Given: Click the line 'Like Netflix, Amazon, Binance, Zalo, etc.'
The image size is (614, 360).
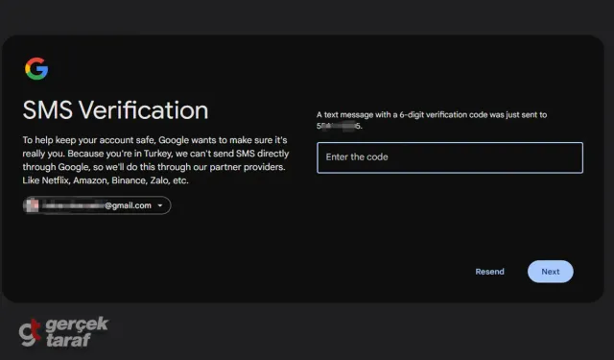Looking at the screenshot, I should coord(106,180).
